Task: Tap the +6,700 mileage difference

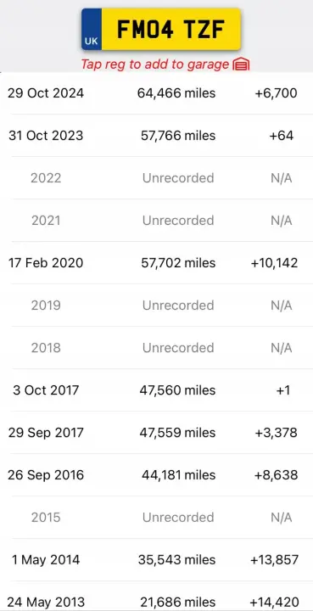Action: click(x=276, y=93)
